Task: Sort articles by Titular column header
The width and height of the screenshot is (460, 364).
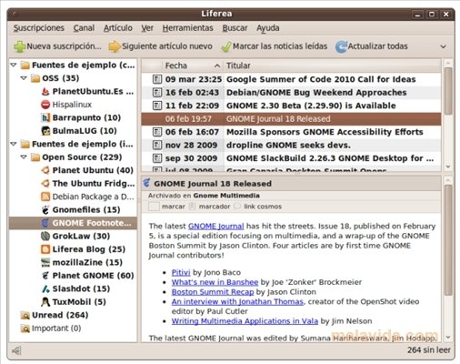Action: 333,66
